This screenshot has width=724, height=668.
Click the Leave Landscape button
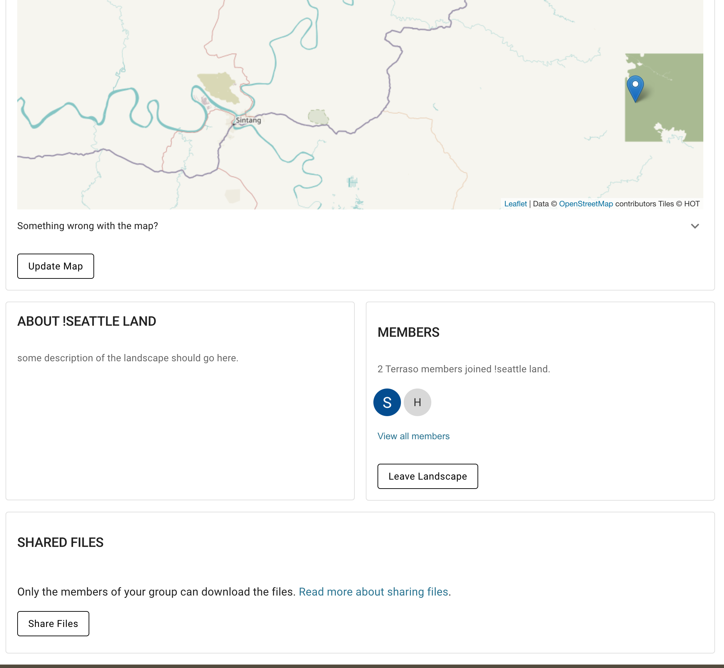(428, 477)
